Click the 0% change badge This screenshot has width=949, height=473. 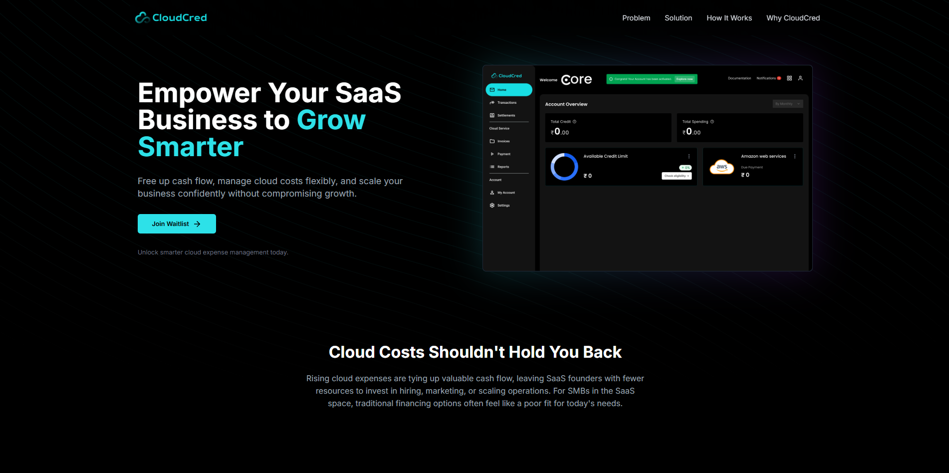click(685, 168)
